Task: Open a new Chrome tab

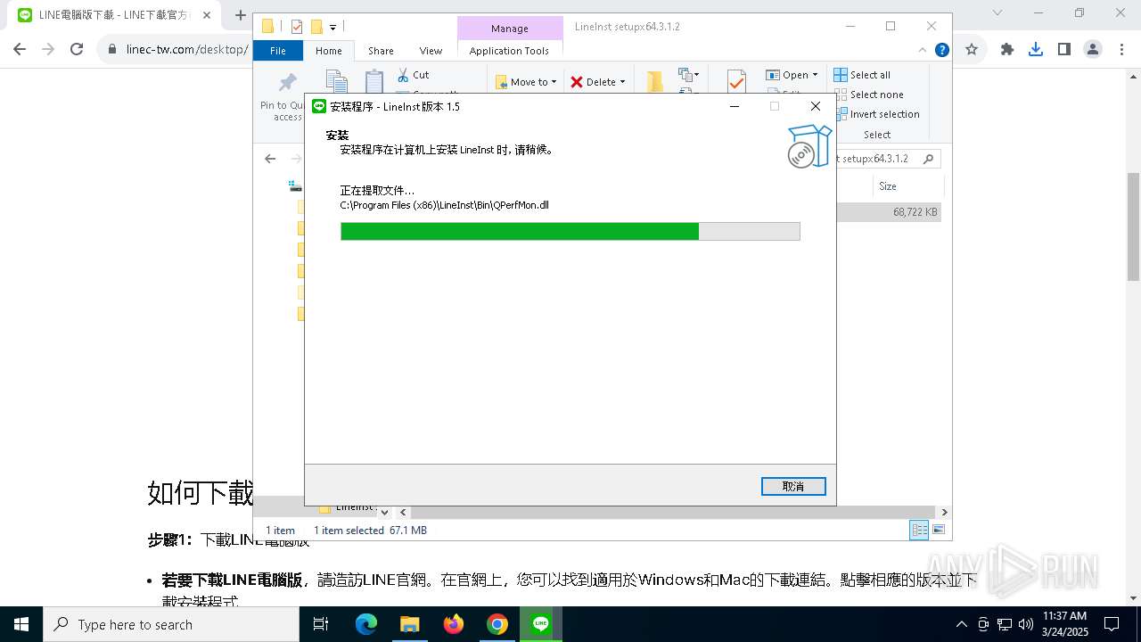Action: (240, 15)
